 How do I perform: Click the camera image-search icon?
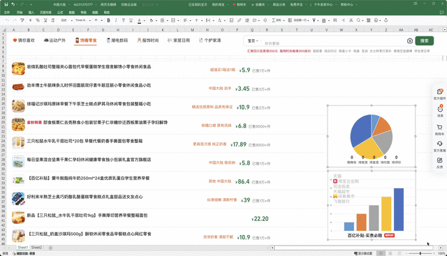point(410,40)
